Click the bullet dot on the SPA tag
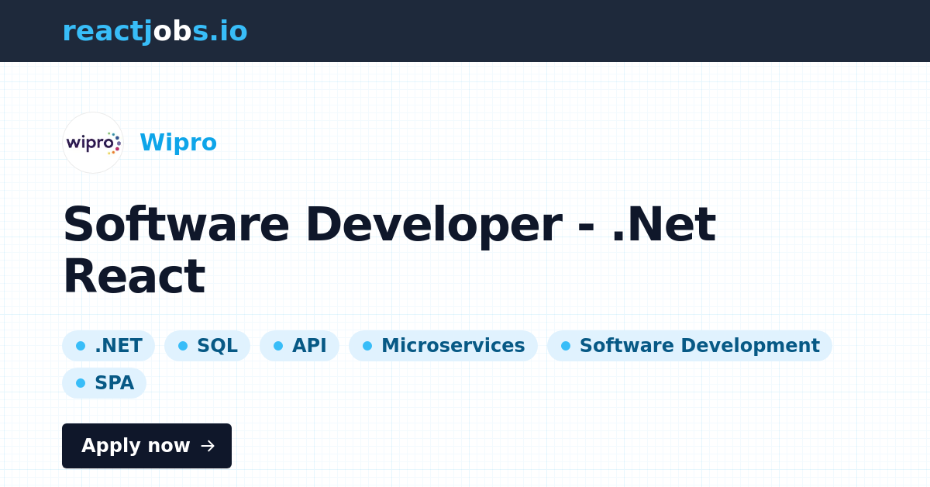The image size is (930, 487). pyautogui.click(x=80, y=382)
